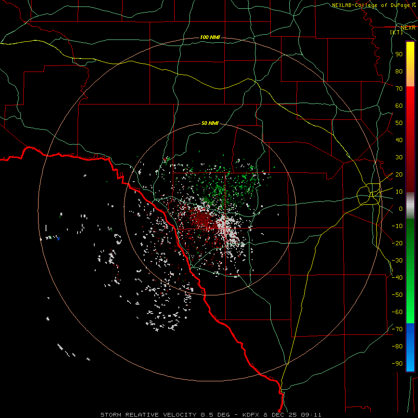Screen dimensions: 418x418
Task: Pick the gray zero-velocity segment of the color bar
Action: coord(410,206)
